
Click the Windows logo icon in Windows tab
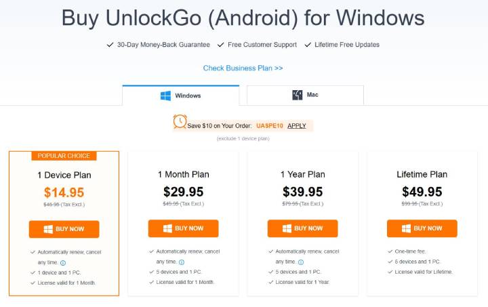165,96
